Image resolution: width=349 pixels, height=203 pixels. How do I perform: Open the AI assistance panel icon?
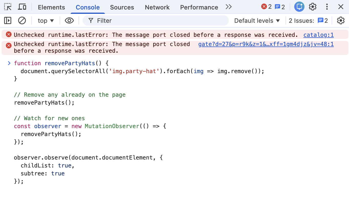pyautogui.click(x=299, y=7)
